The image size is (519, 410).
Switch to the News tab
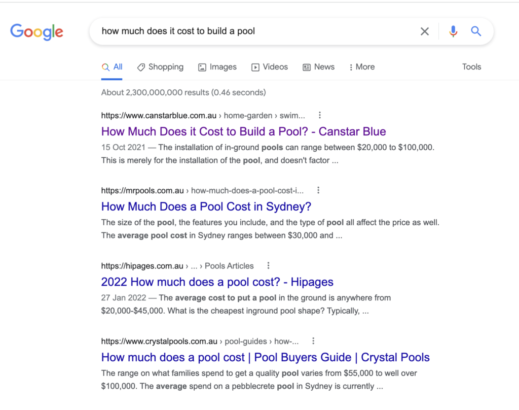[319, 67]
